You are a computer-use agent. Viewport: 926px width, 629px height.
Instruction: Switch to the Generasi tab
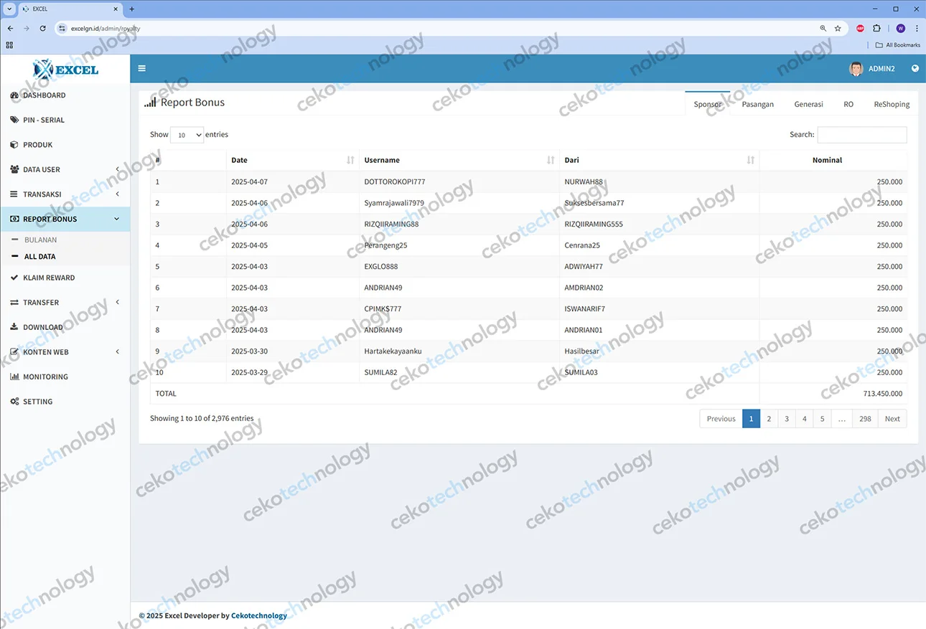tap(808, 105)
